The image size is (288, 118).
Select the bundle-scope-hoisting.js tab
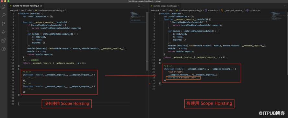pyautogui.click(x=165, y=6)
